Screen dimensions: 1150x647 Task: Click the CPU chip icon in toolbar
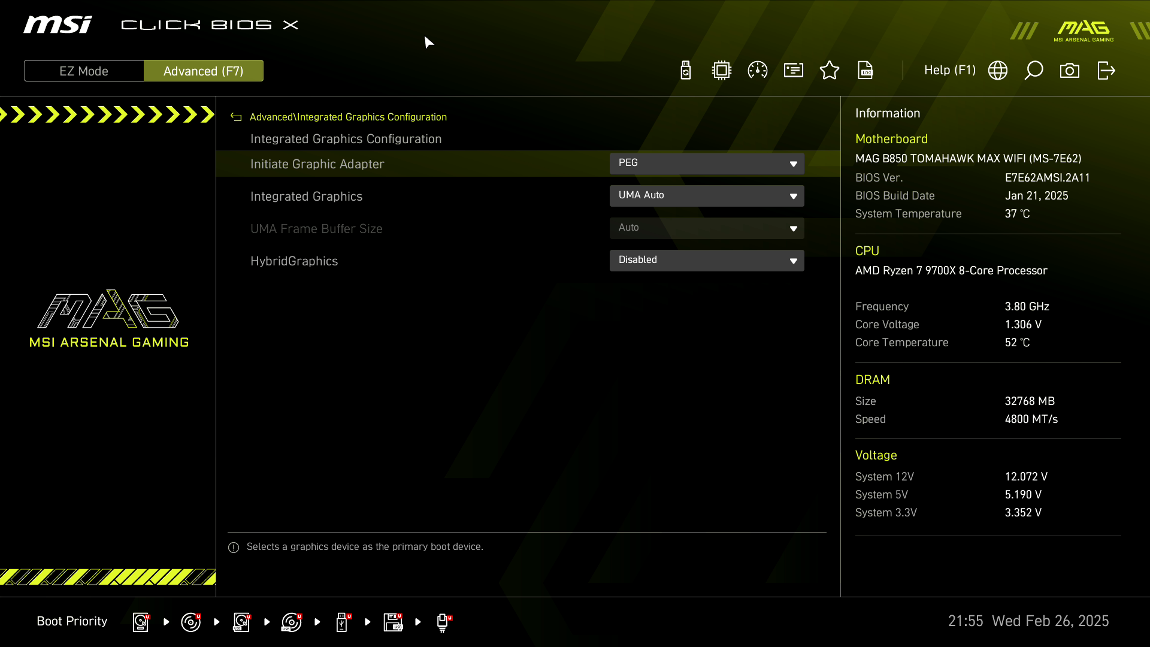coord(722,71)
